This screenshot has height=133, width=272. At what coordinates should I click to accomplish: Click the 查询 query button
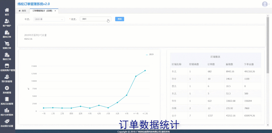click(120, 19)
